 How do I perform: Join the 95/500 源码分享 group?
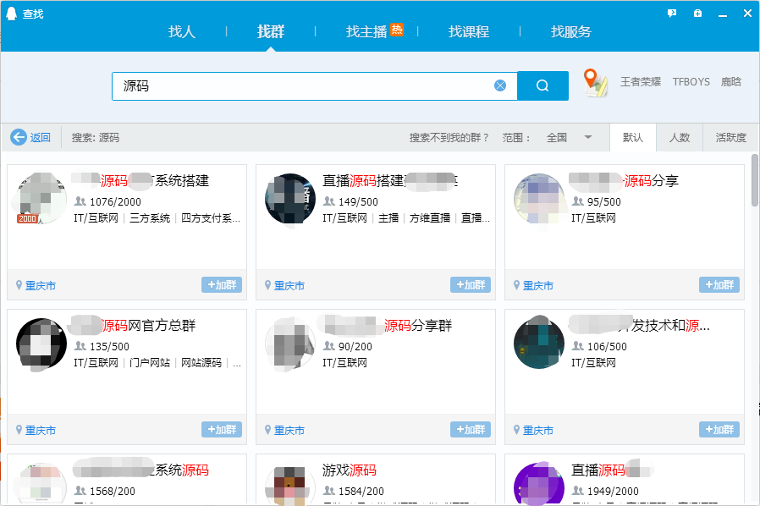(x=719, y=285)
